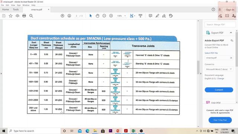
Task: Open the Sign menu
Action: [x=19, y=5]
